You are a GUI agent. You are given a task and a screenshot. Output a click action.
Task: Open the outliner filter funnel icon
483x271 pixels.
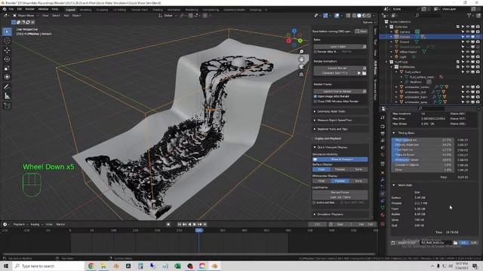[x=469, y=15]
